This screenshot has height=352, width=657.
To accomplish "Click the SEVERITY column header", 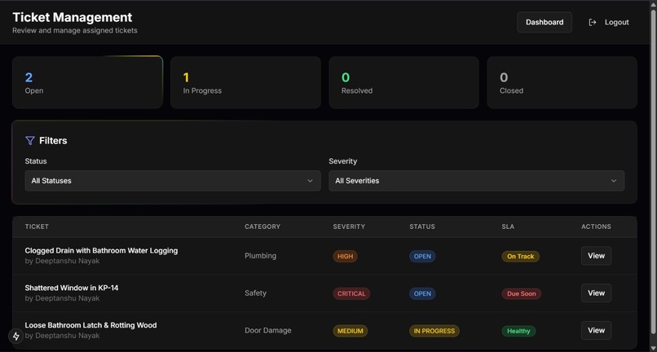I will (349, 227).
